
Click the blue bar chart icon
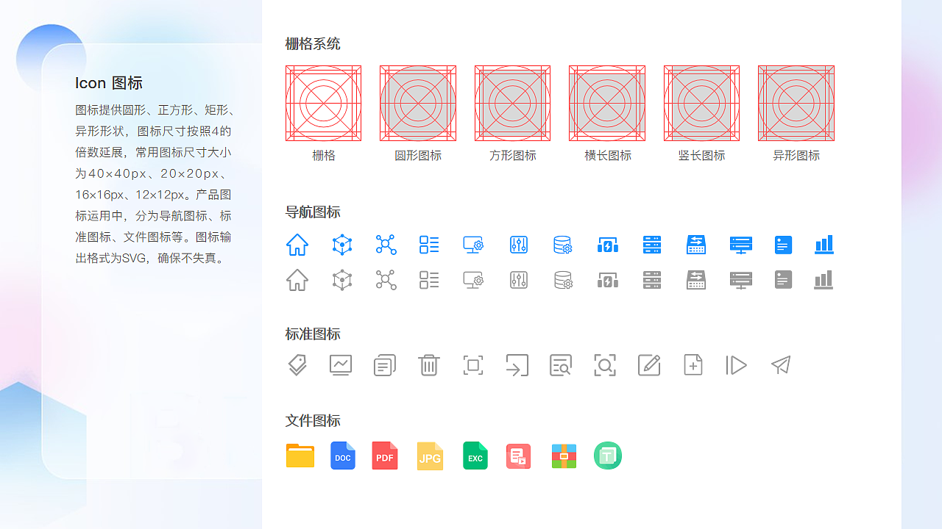point(824,245)
